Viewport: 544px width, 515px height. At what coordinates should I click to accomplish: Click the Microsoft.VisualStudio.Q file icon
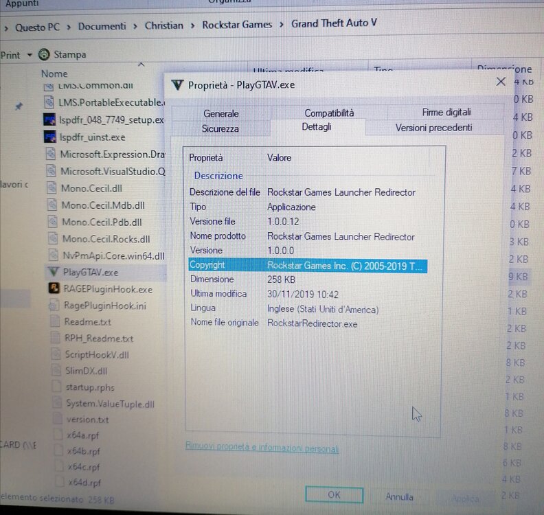click(52, 170)
